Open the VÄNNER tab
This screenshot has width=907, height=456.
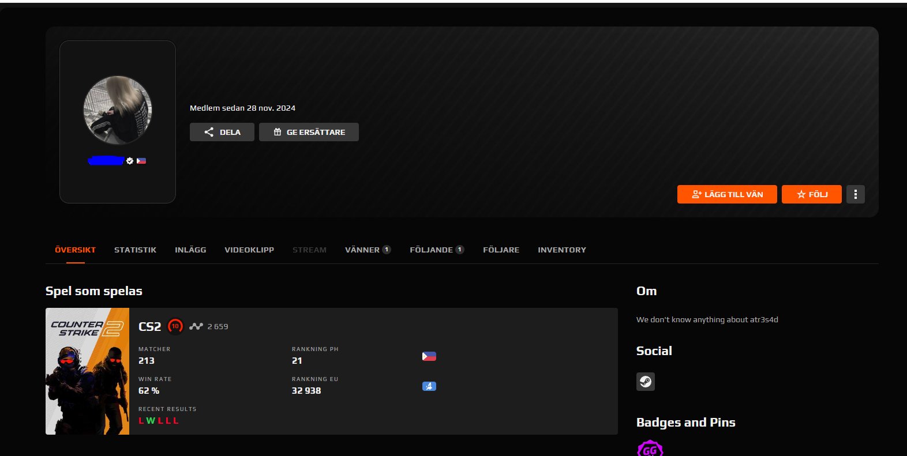[x=368, y=250]
